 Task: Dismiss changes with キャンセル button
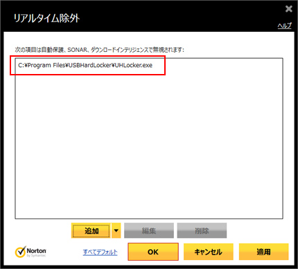209,252
